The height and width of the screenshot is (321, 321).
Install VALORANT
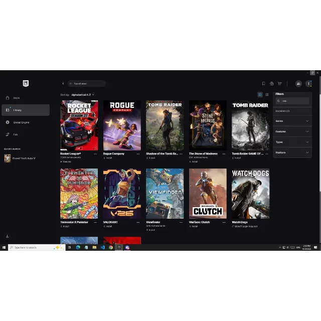coord(108,226)
